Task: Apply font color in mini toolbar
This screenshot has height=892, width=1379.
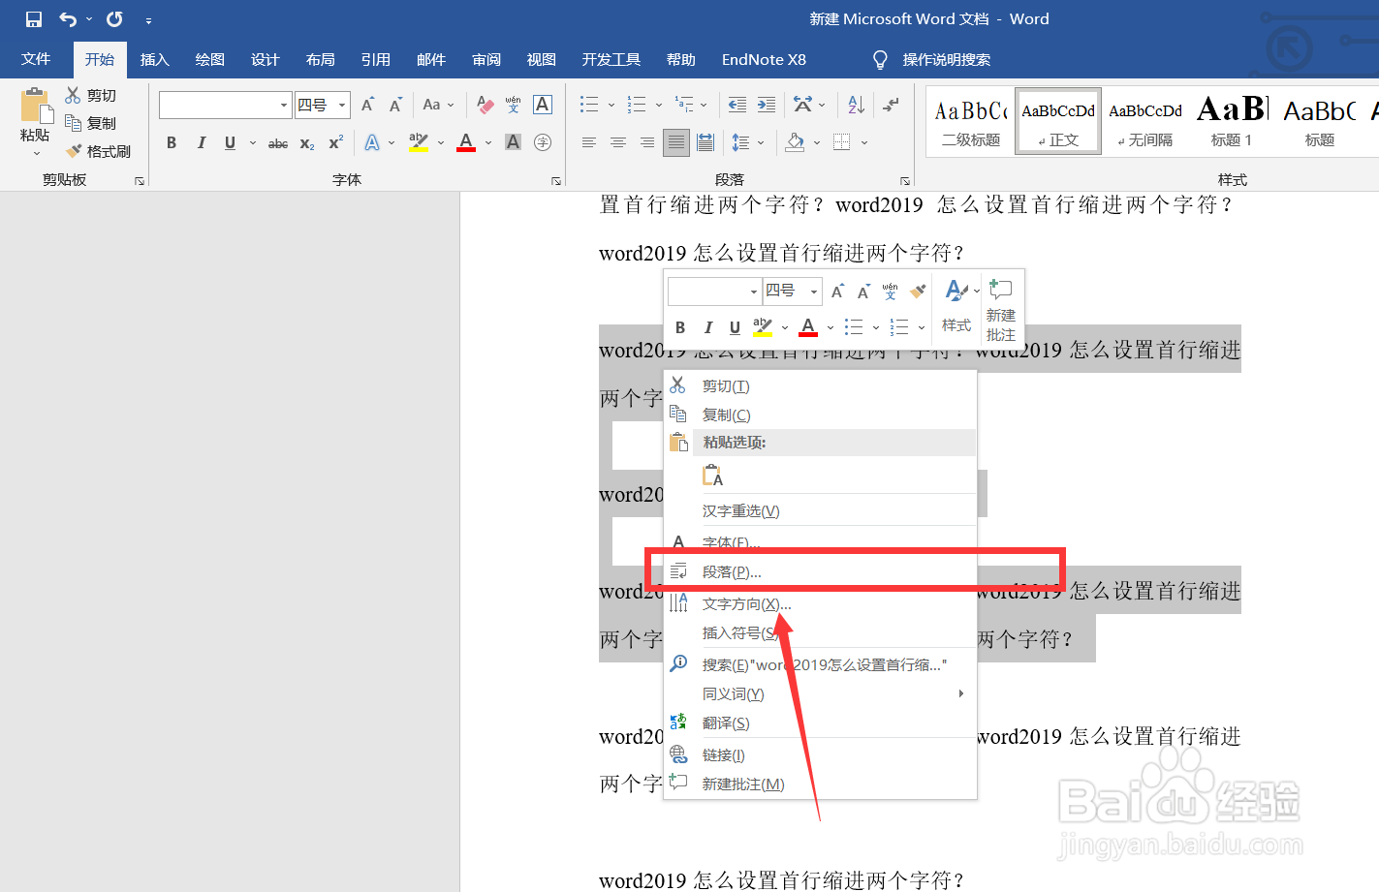Action: 808,327
